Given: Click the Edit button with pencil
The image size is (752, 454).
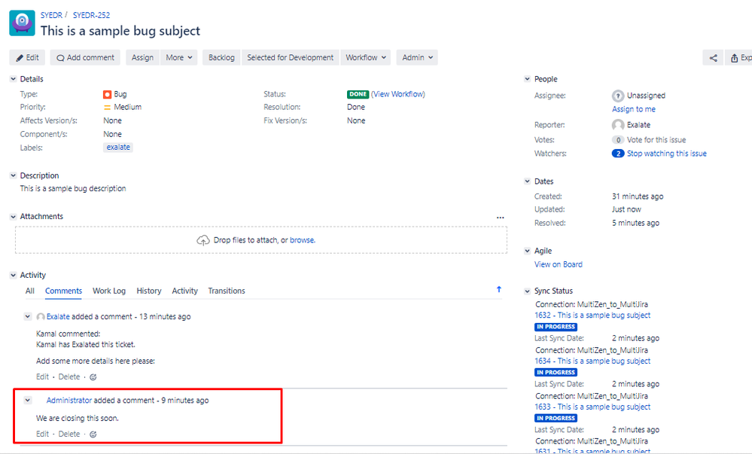Looking at the screenshot, I should click(x=27, y=57).
